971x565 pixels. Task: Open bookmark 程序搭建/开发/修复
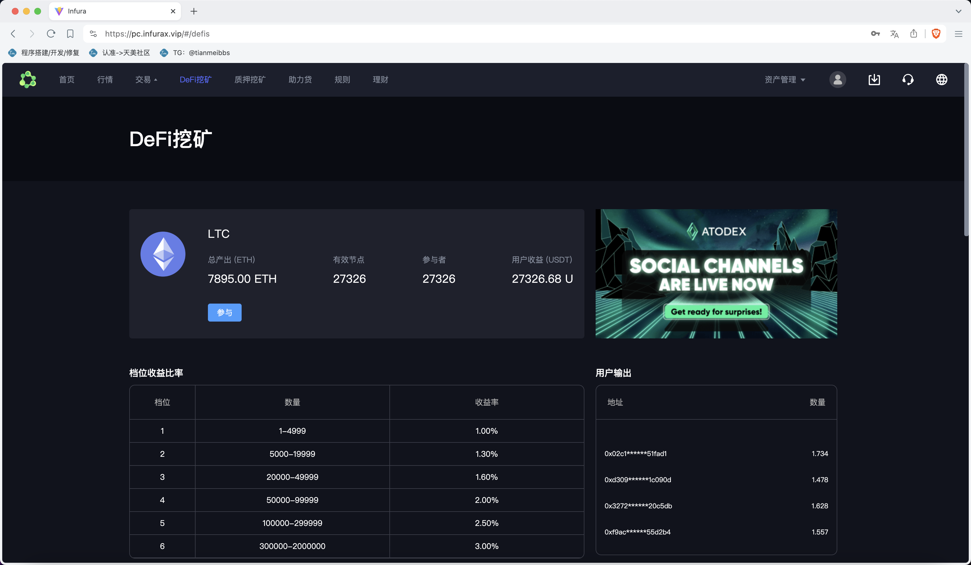point(44,53)
